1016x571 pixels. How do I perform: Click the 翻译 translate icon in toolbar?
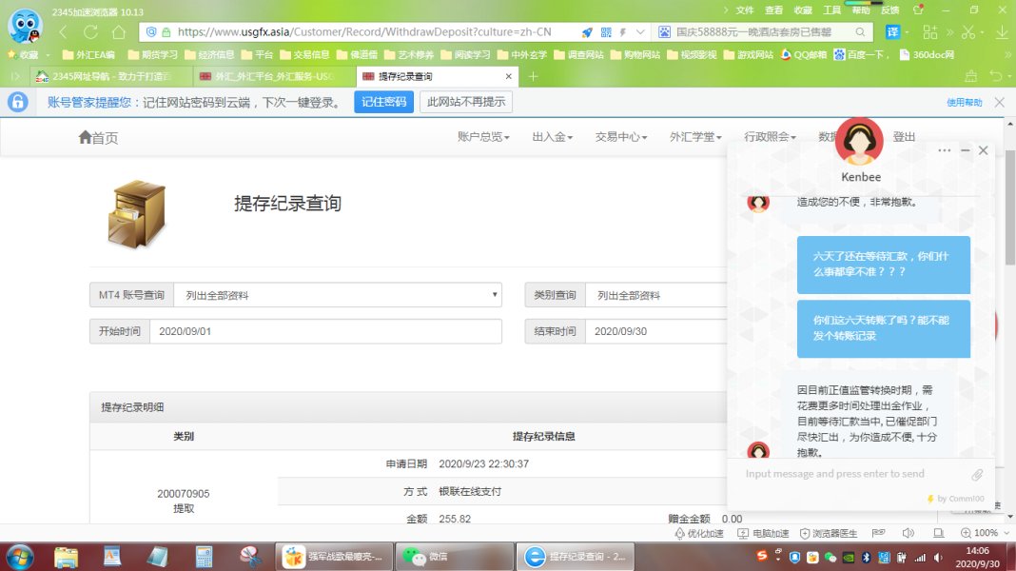pyautogui.click(x=893, y=31)
